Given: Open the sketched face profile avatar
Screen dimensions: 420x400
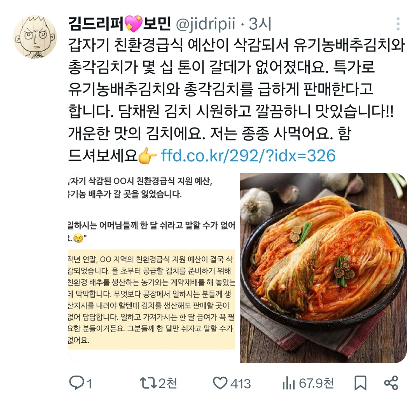Looking at the screenshot, I should click(35, 37).
